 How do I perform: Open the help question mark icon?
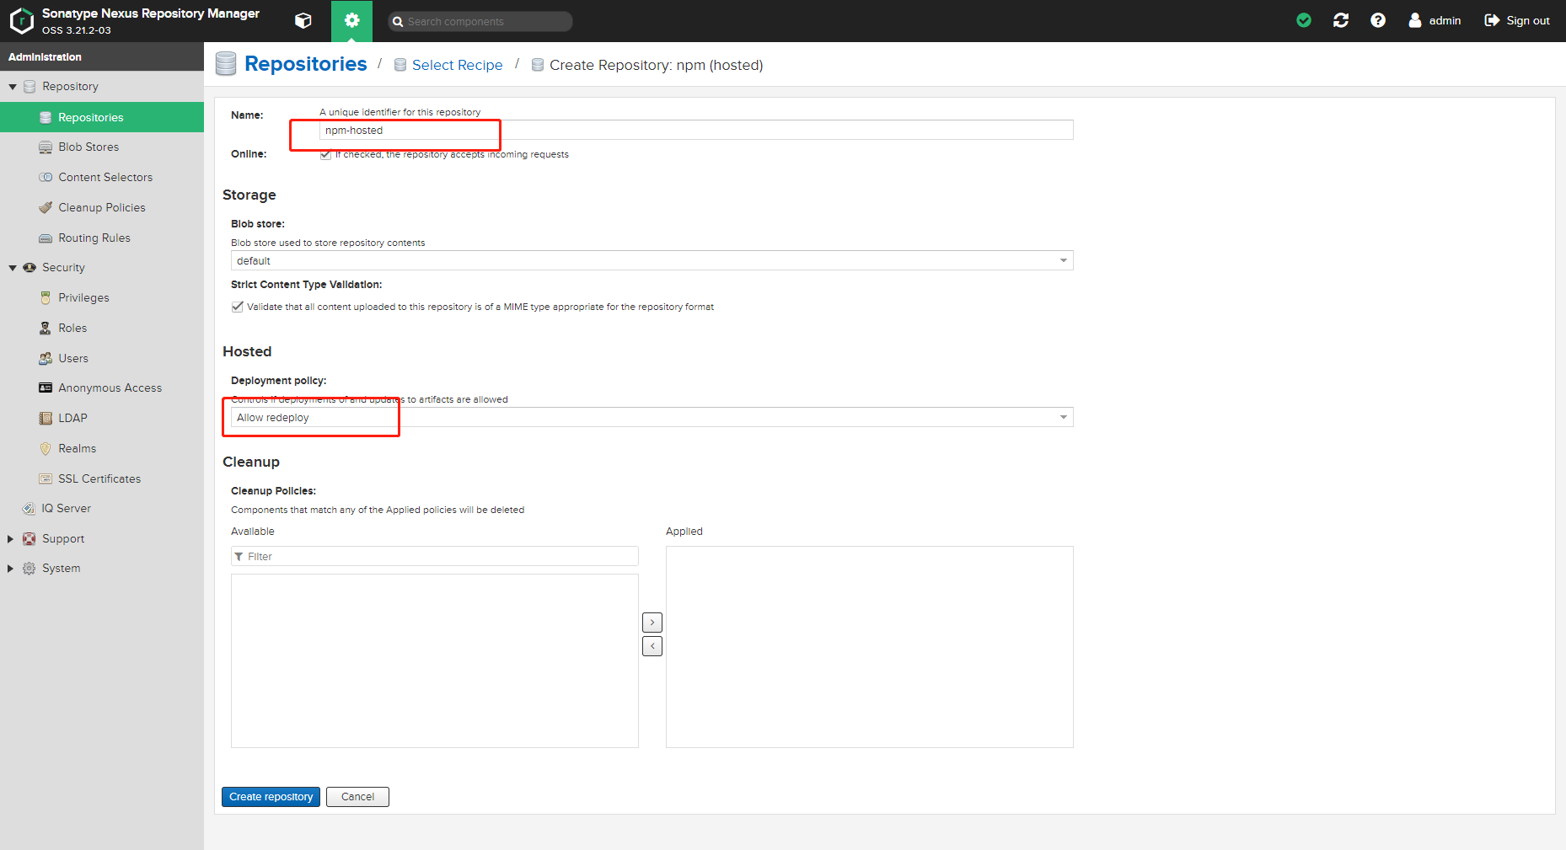click(1378, 20)
